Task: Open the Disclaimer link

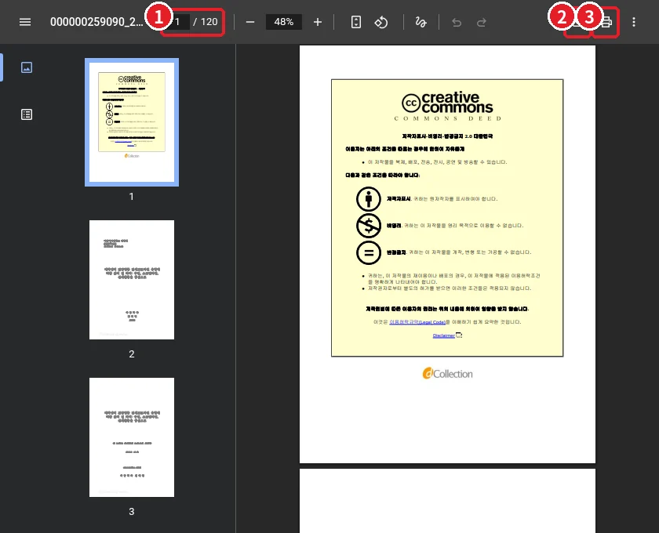Action: click(444, 335)
